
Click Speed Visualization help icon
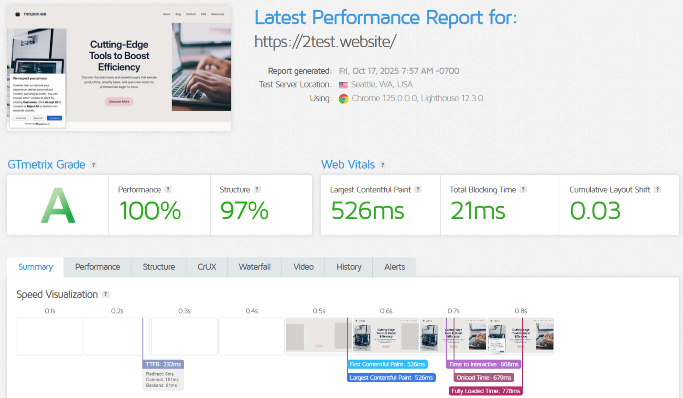(106, 294)
